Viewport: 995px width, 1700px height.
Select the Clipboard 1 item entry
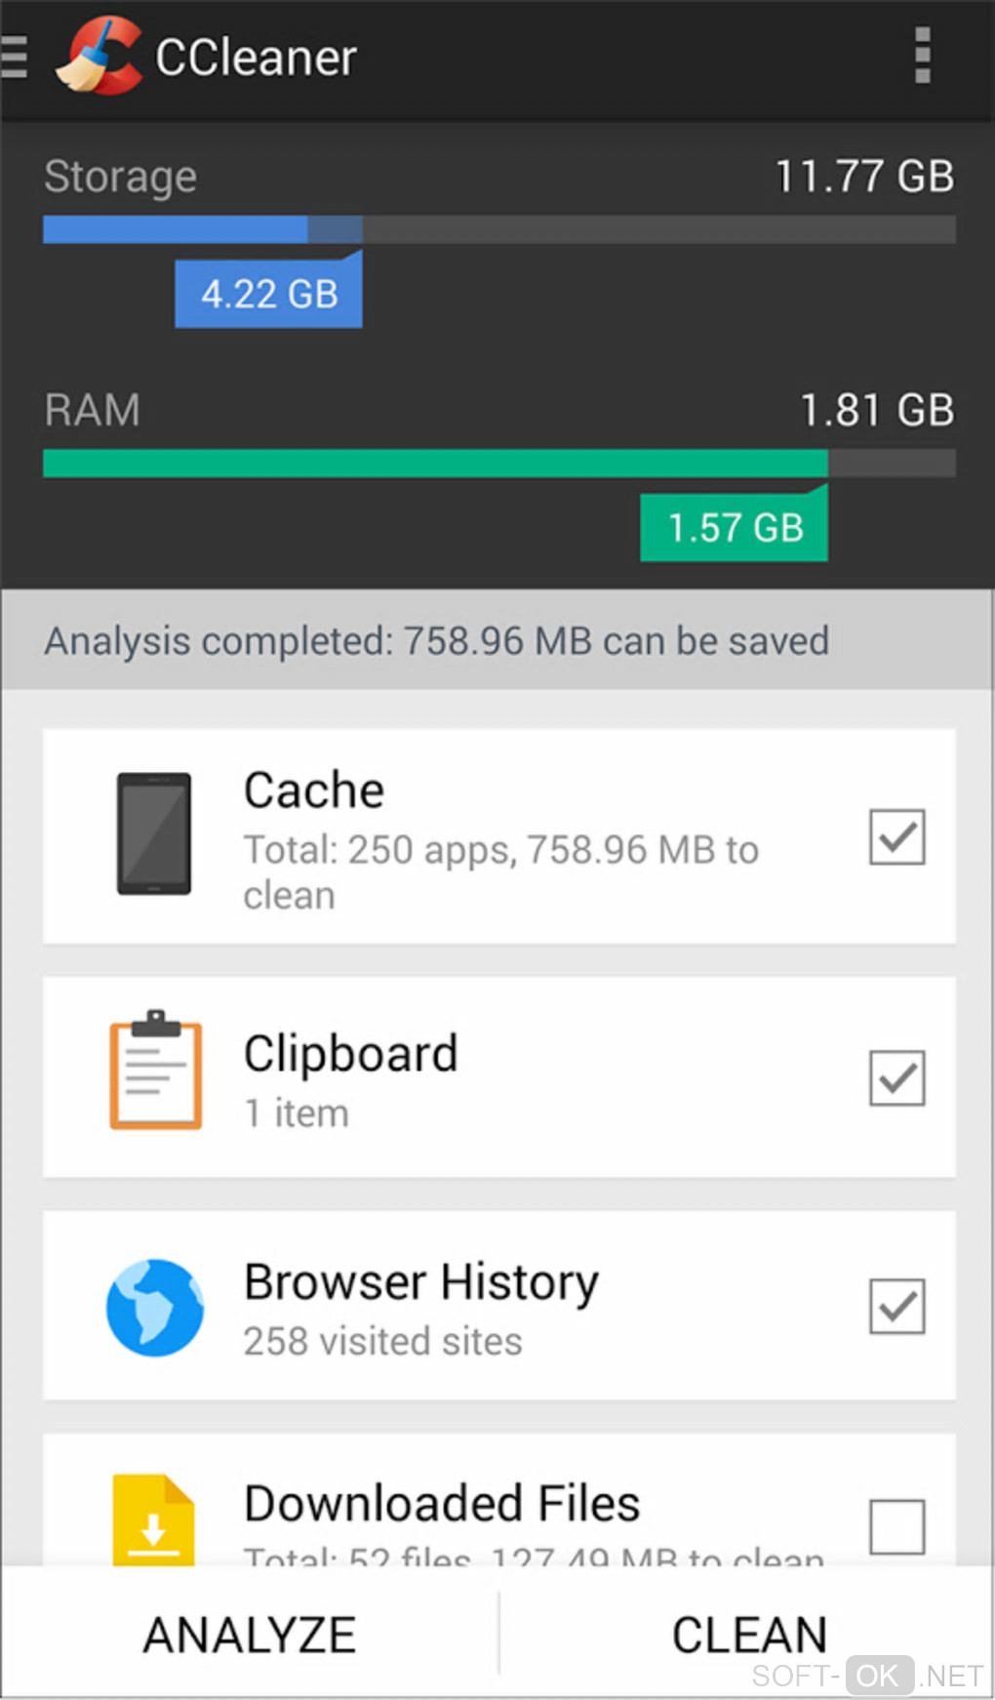351,1078
